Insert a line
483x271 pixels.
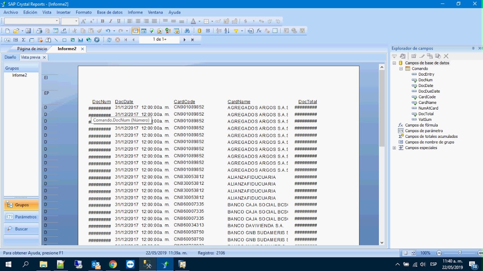[56, 40]
